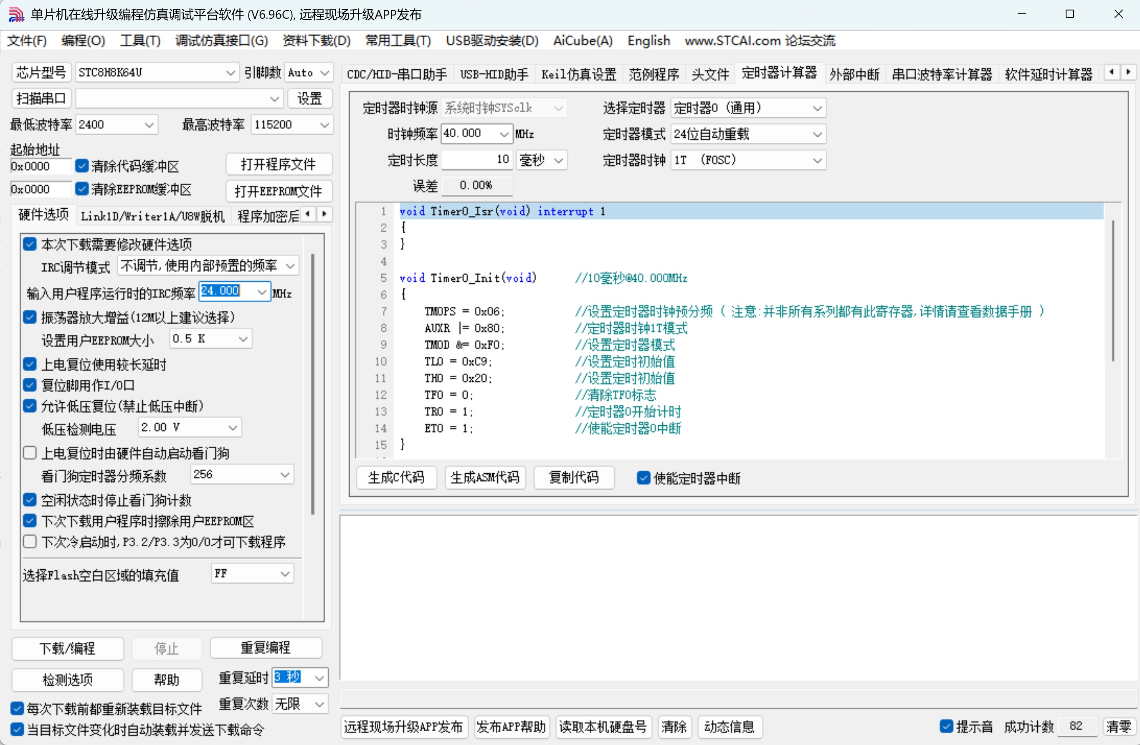This screenshot has width=1140, height=745.
Task: Click the right arrow beside 程序加密后 tab
Action: coord(324,215)
